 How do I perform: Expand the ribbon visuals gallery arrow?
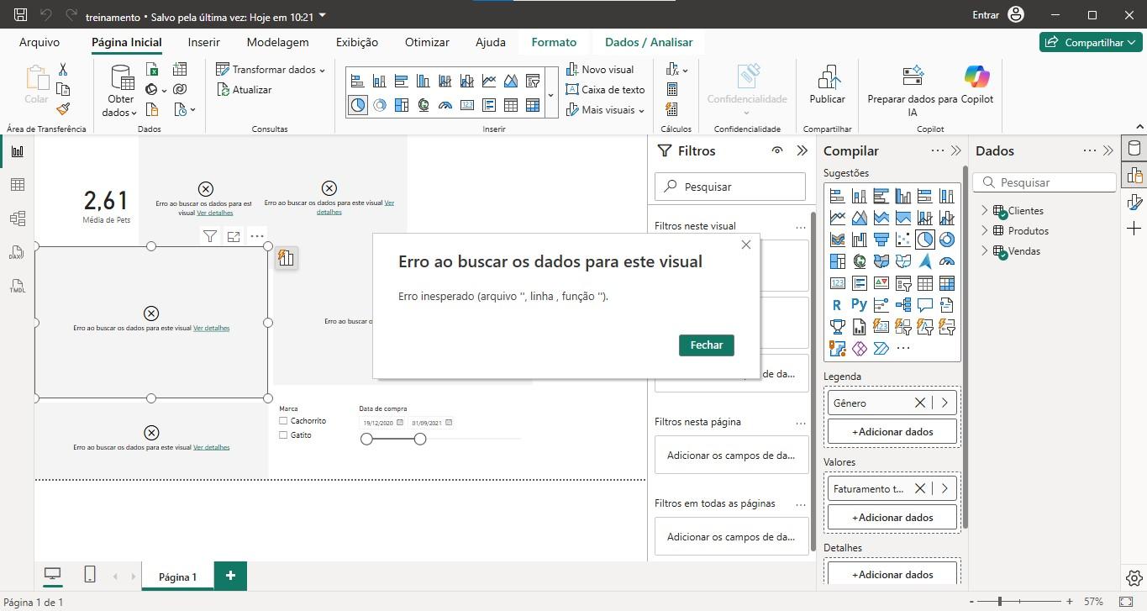pos(551,95)
